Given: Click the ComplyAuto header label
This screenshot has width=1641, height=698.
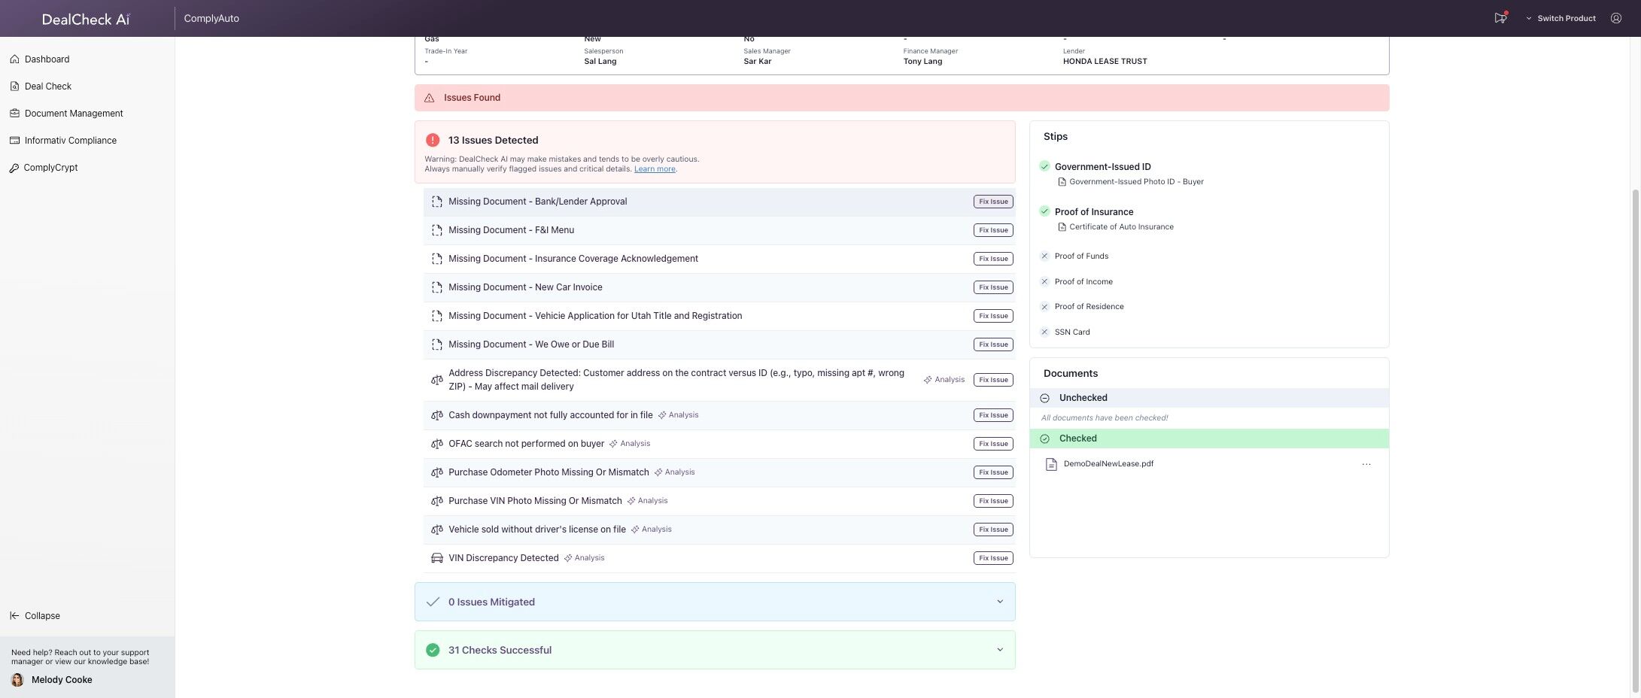Looking at the screenshot, I should (211, 19).
